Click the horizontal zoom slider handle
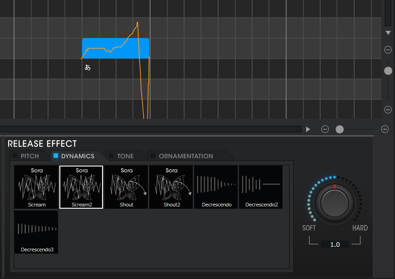 [340, 129]
